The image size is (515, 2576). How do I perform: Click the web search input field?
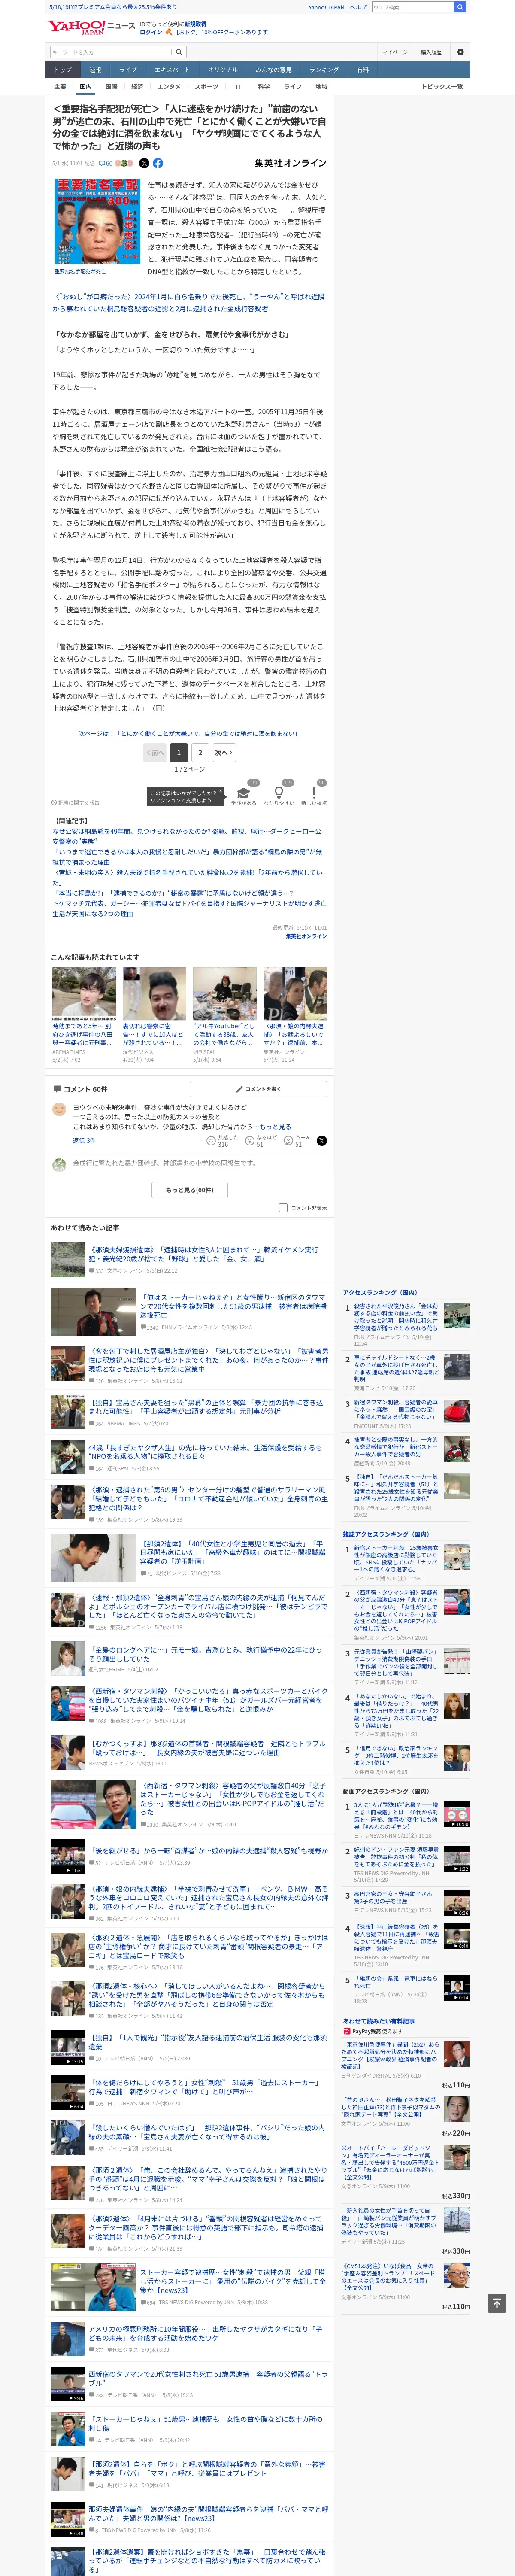[413, 7]
